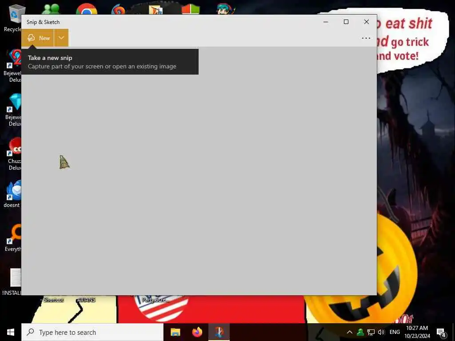455x341 pixels.
Task: Select the blue diamond Bejeweled Deluxe shortcut
Action: click(x=13, y=110)
